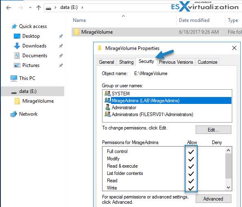Click the pin icon next to Pictures
The height and width of the screenshot is (207, 242).
61,65
